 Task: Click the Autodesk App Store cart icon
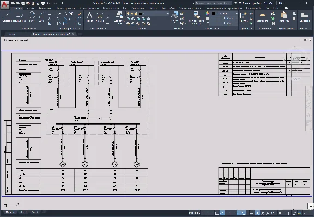tap(265, 3)
